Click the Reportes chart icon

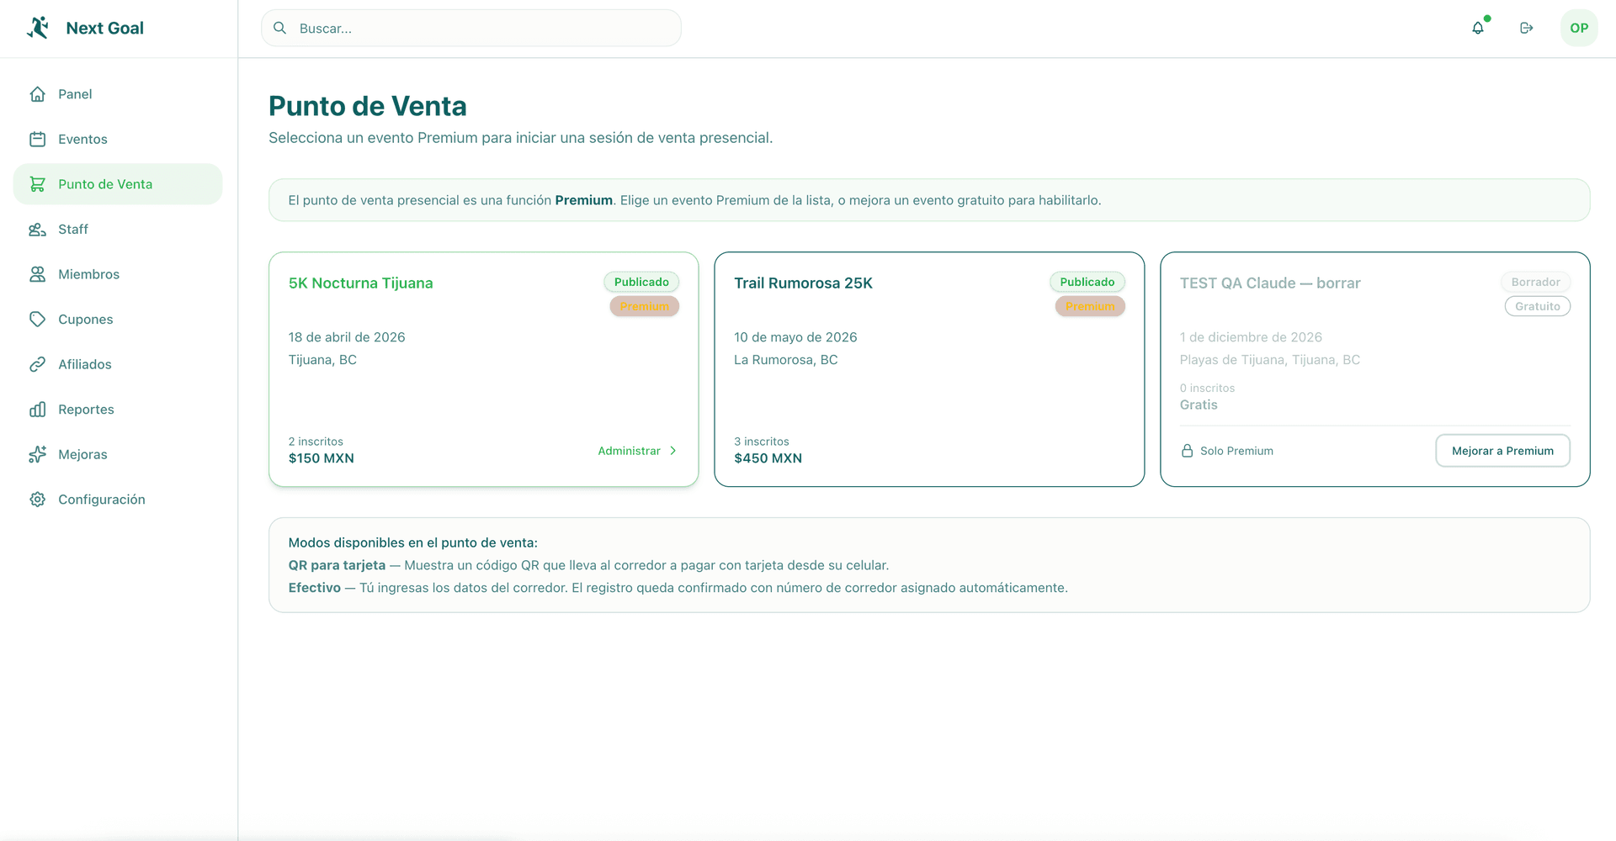(38, 409)
